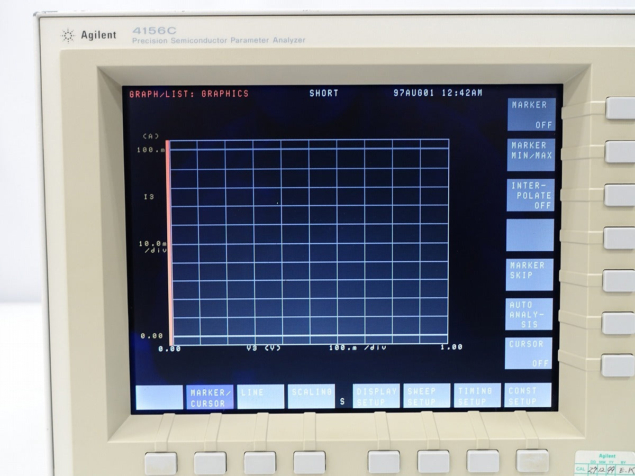
Task: Toggle the CURSOR OFF softkey label
Action: pos(529,353)
